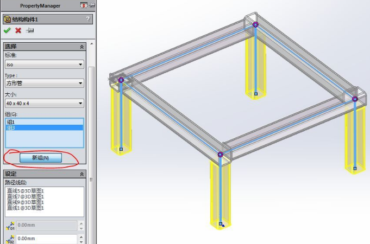
Task: Toggle the pushpin keep-visible icon
Action: tap(30, 30)
